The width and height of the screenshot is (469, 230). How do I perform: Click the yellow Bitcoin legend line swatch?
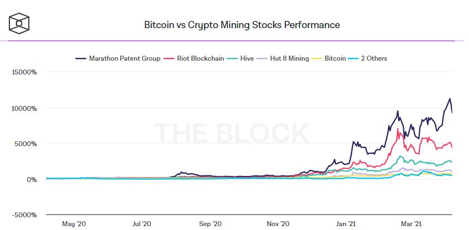pos(317,58)
